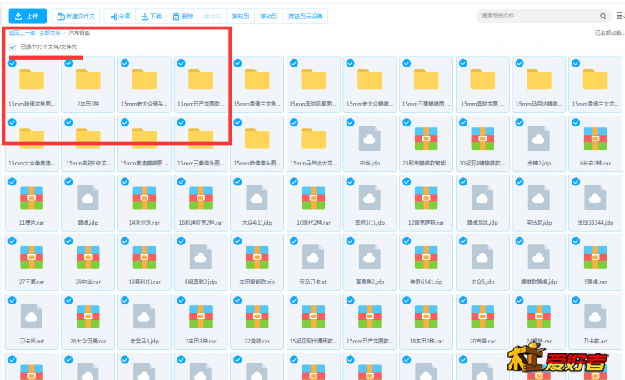Open the 15mm雪佛兰龙鱼 folder icon
Screen dimensions: 625x380
coord(257,79)
